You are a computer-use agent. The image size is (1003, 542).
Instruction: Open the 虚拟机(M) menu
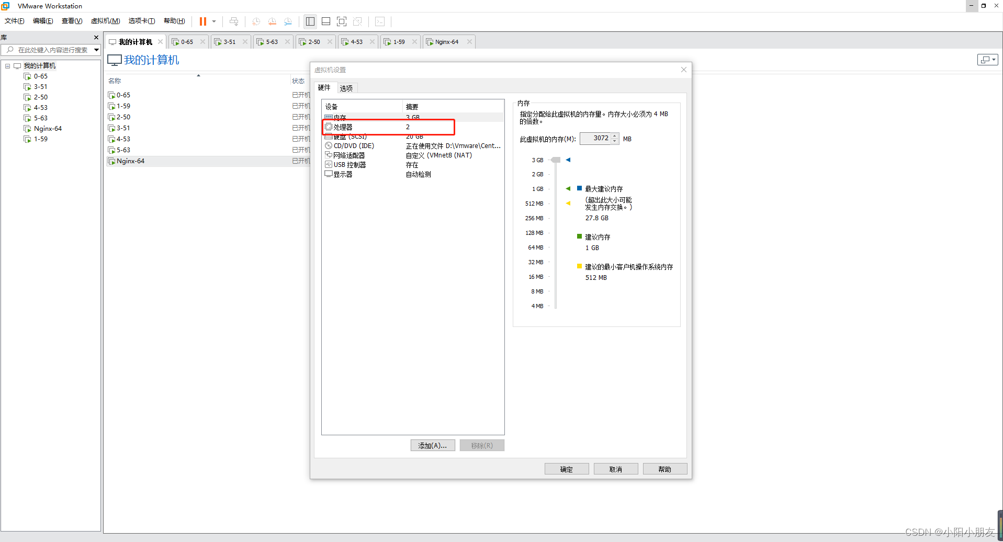[106, 21]
